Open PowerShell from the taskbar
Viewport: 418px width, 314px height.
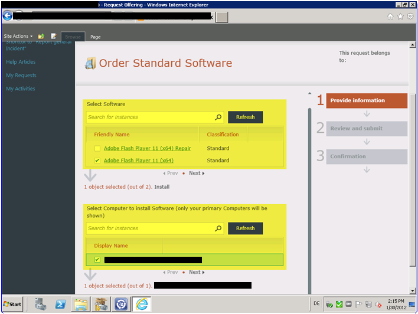coord(60,304)
